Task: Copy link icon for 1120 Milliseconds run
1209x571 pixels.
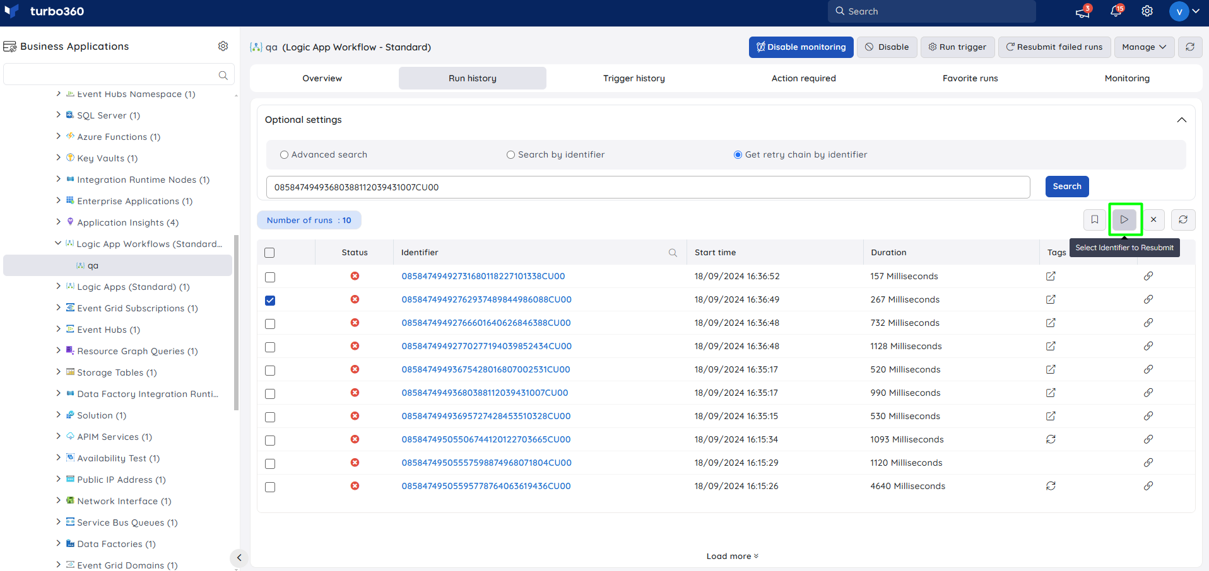Action: [1148, 463]
